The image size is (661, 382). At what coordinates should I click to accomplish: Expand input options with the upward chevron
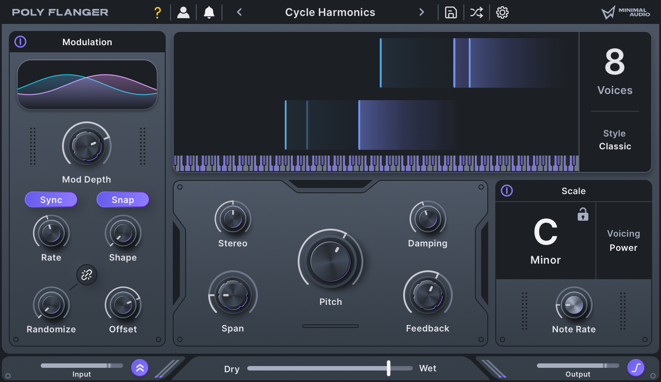[140, 367]
